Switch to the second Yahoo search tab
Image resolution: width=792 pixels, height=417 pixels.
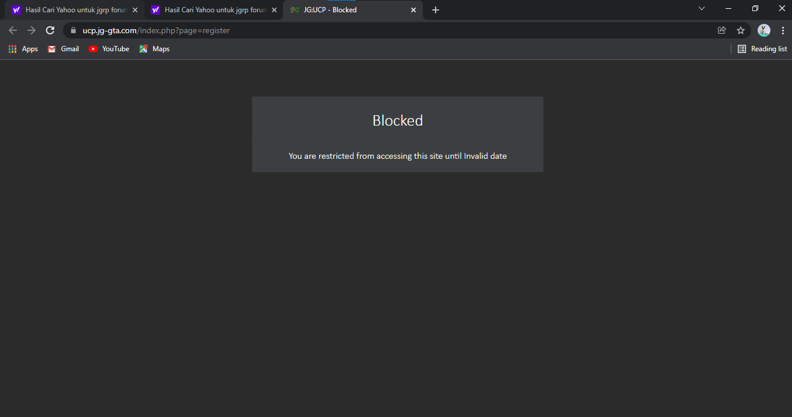coord(213,10)
